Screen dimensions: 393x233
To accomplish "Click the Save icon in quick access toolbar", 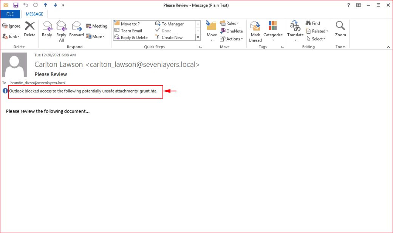I will point(16,5).
